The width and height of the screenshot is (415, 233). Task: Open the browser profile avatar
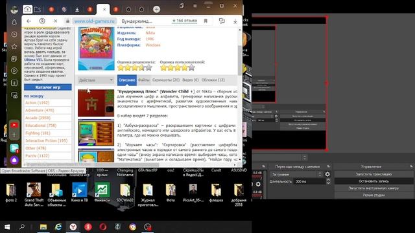tap(14, 10)
